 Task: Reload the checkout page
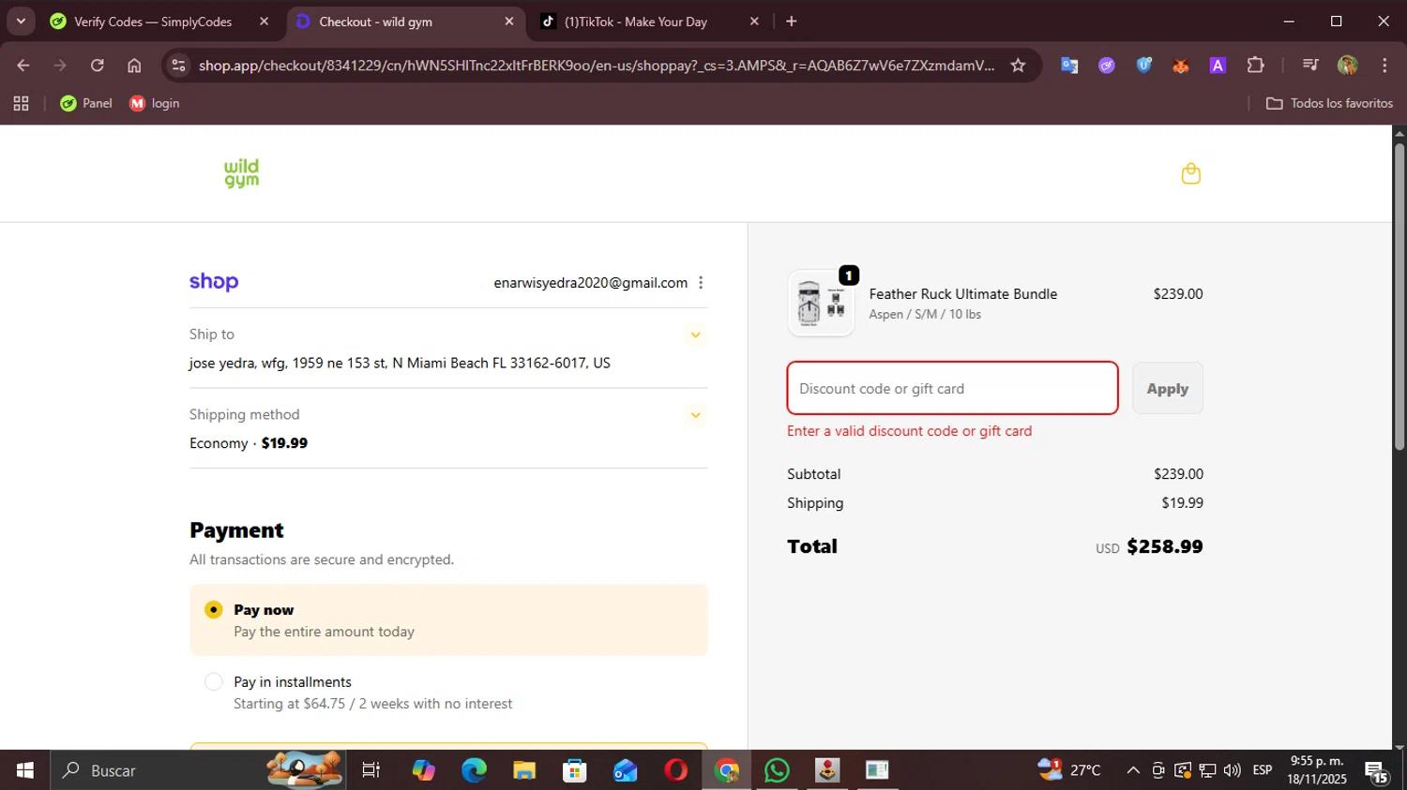coord(98,65)
